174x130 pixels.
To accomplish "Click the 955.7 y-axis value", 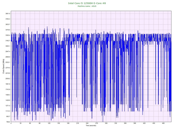I will [8, 117].
